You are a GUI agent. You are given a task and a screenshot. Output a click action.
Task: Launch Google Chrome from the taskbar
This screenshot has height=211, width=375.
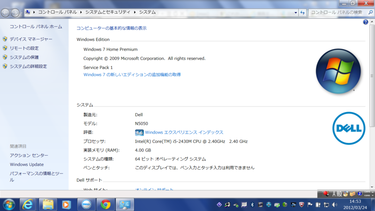tap(105, 205)
